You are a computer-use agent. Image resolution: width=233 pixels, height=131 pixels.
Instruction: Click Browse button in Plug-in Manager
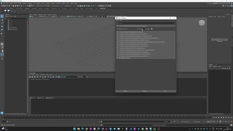click(x=125, y=91)
